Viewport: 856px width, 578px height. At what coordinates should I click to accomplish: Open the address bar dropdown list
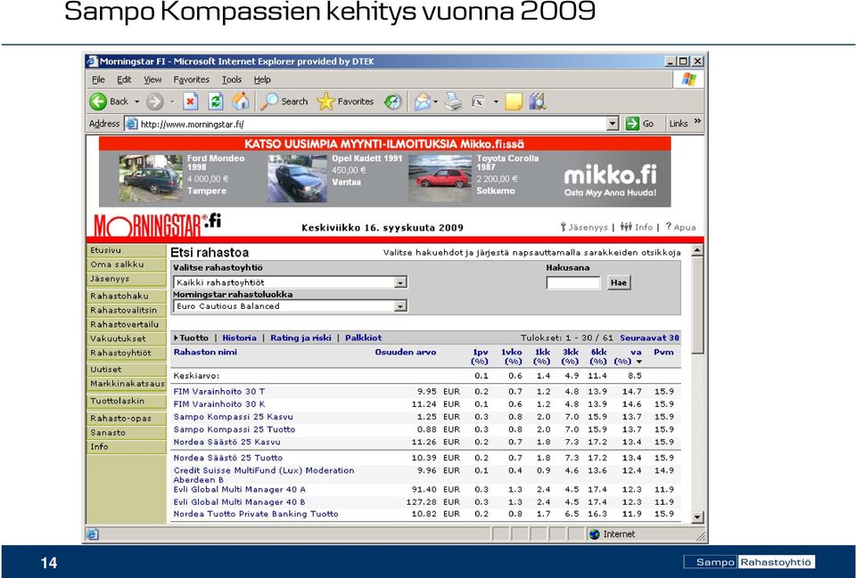(613, 124)
